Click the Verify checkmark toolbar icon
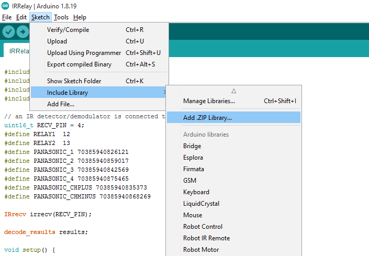The image size is (369, 256). 8,31
